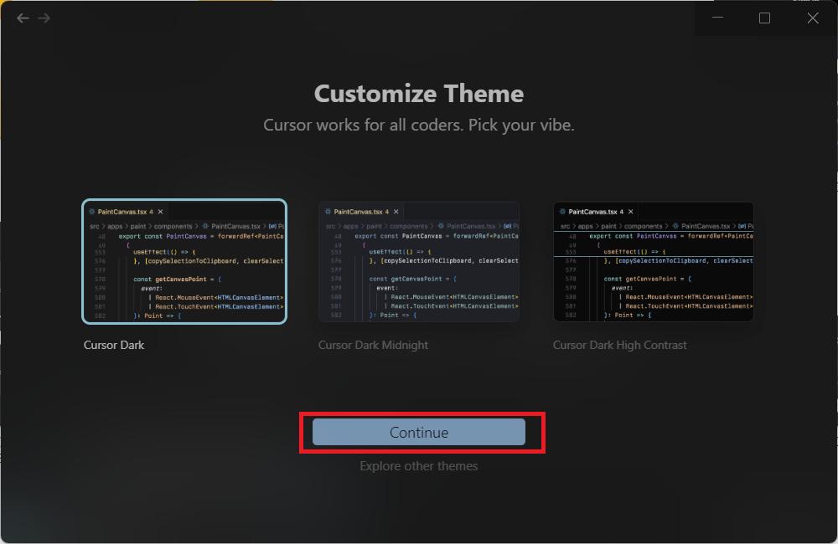Pick the Cursor Dark High Contrast preview
The height and width of the screenshot is (544, 838).
point(654,262)
